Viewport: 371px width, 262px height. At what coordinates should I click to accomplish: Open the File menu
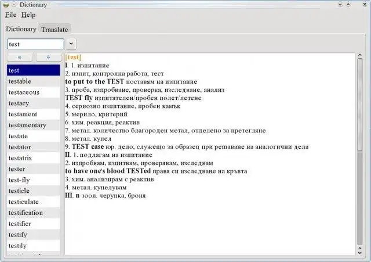(11, 15)
